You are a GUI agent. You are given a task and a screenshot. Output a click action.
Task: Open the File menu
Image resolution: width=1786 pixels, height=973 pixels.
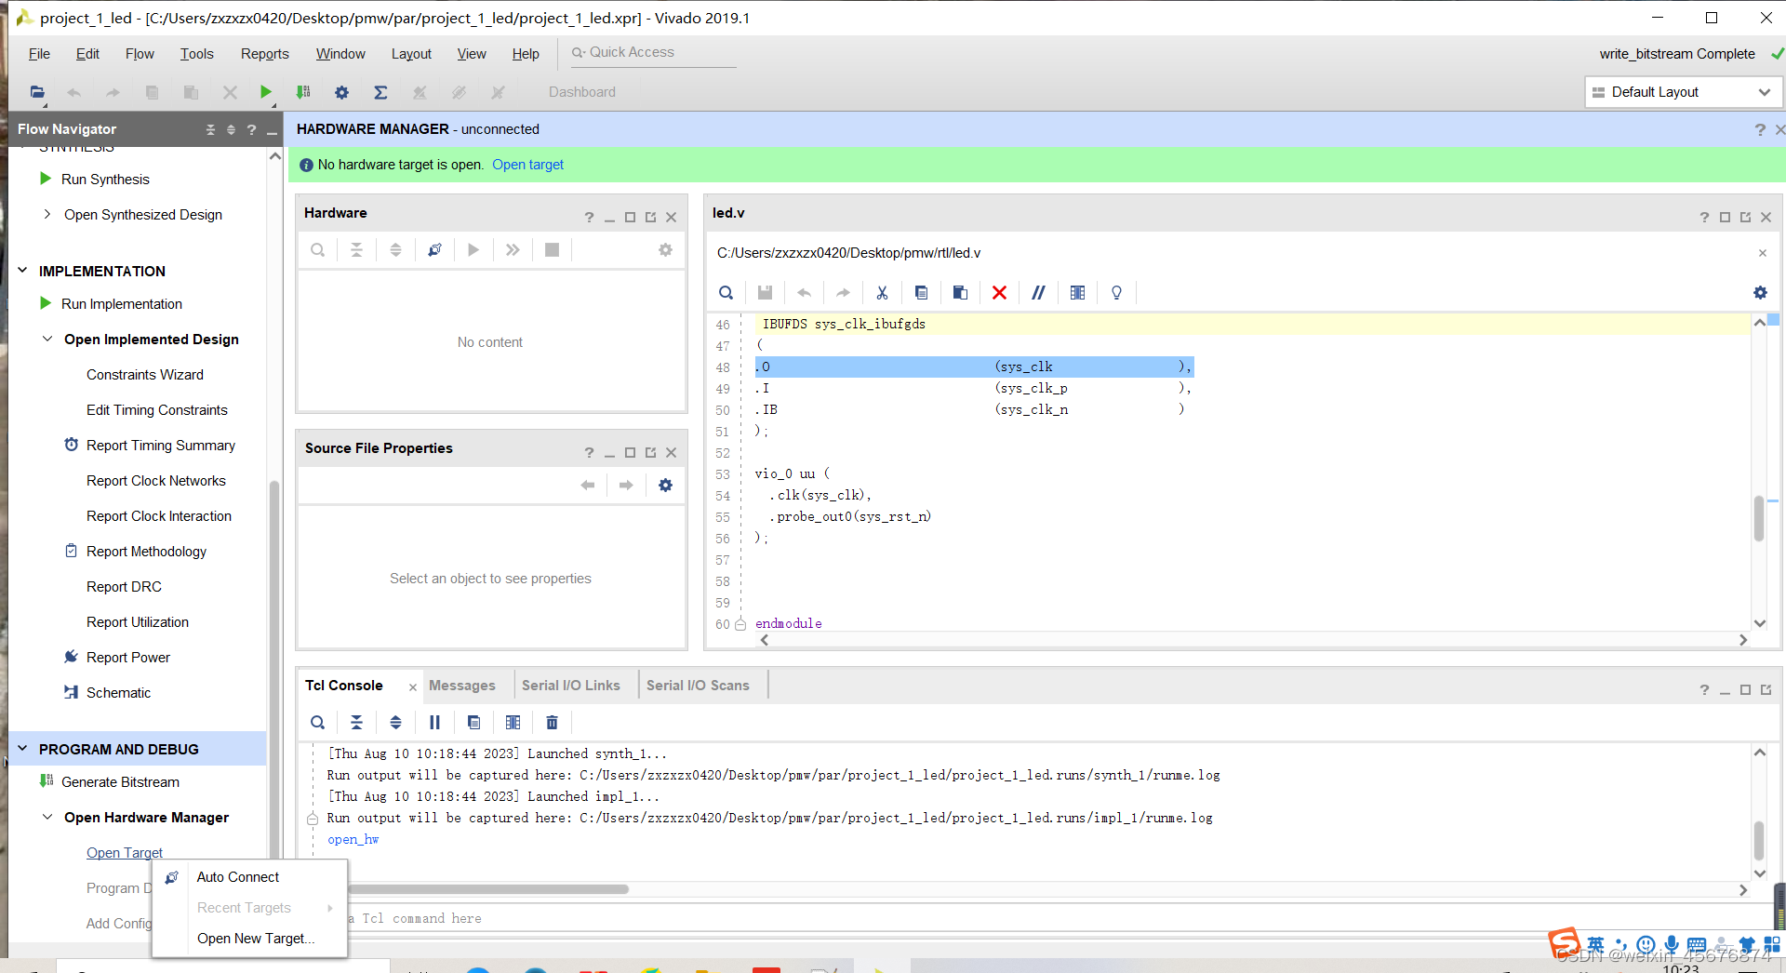click(x=39, y=54)
